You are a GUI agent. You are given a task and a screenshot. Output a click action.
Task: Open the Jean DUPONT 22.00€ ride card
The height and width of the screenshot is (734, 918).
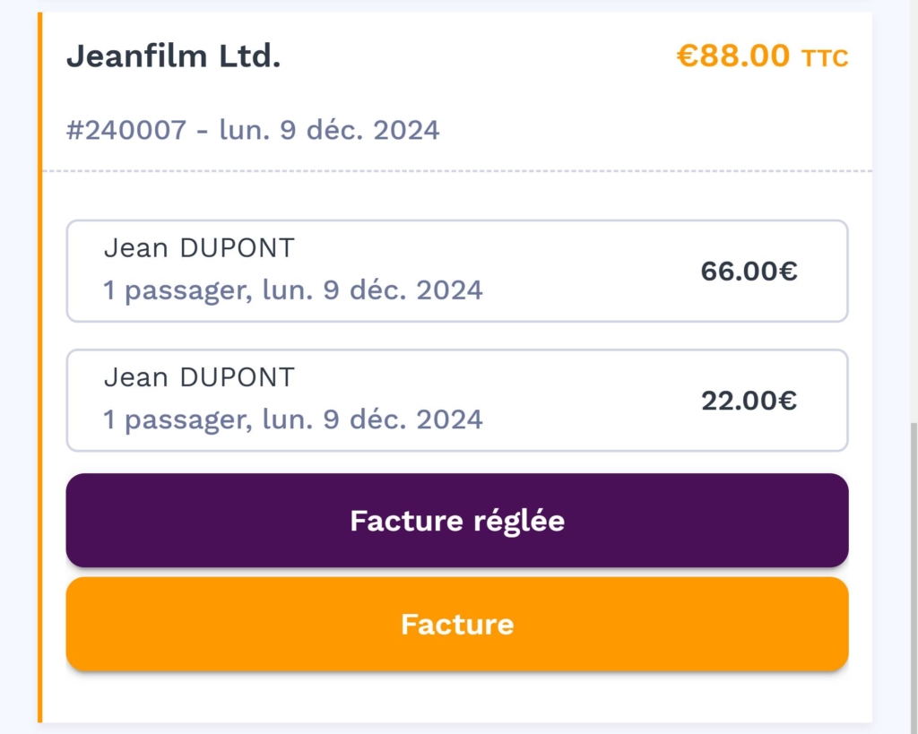456,400
